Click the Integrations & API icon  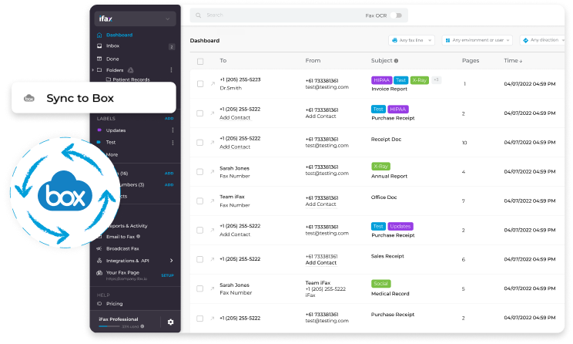[99, 261]
